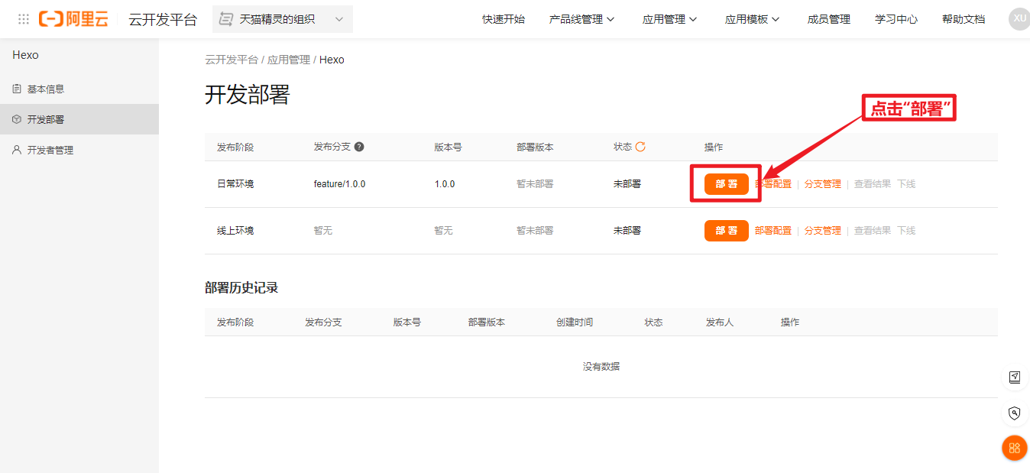Image resolution: width=1030 pixels, height=473 pixels.
Task: Click the 未部署 status for 日常环境
Action: [627, 184]
